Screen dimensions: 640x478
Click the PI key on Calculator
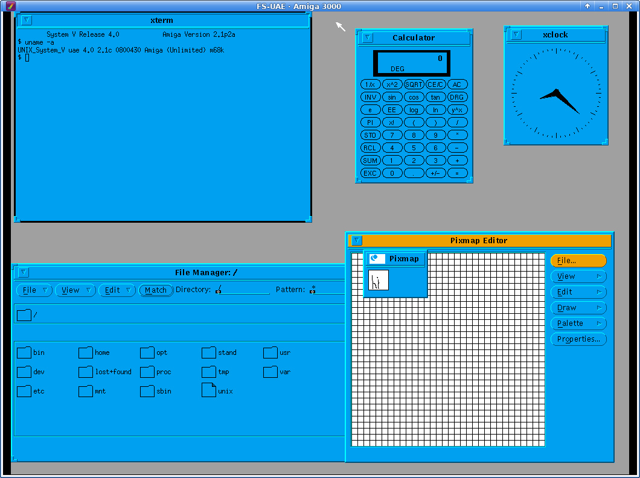(370, 123)
